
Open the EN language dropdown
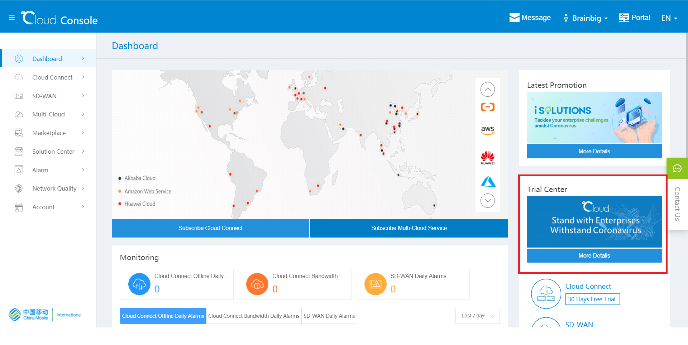pyautogui.click(x=669, y=18)
